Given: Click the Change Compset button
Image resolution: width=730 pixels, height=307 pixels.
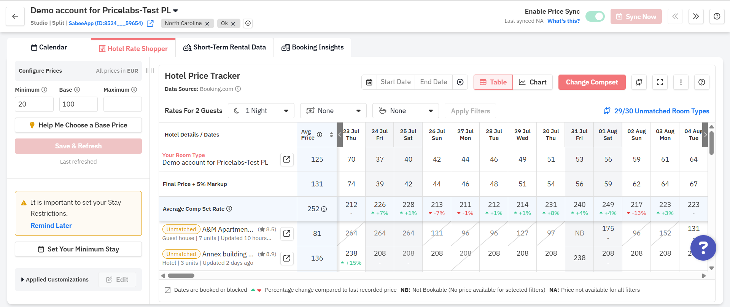Looking at the screenshot, I should pos(592,82).
